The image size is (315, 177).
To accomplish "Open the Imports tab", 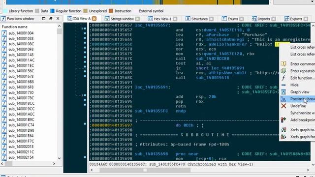I will pyautogui.click(x=264, y=19).
